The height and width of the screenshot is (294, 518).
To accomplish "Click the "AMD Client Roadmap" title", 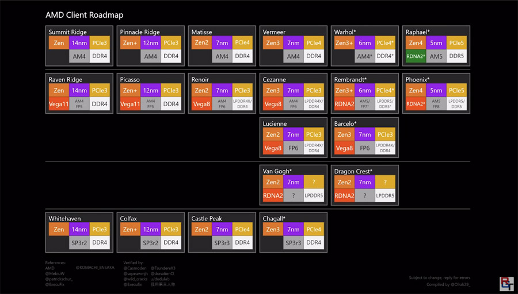I will (x=84, y=15).
